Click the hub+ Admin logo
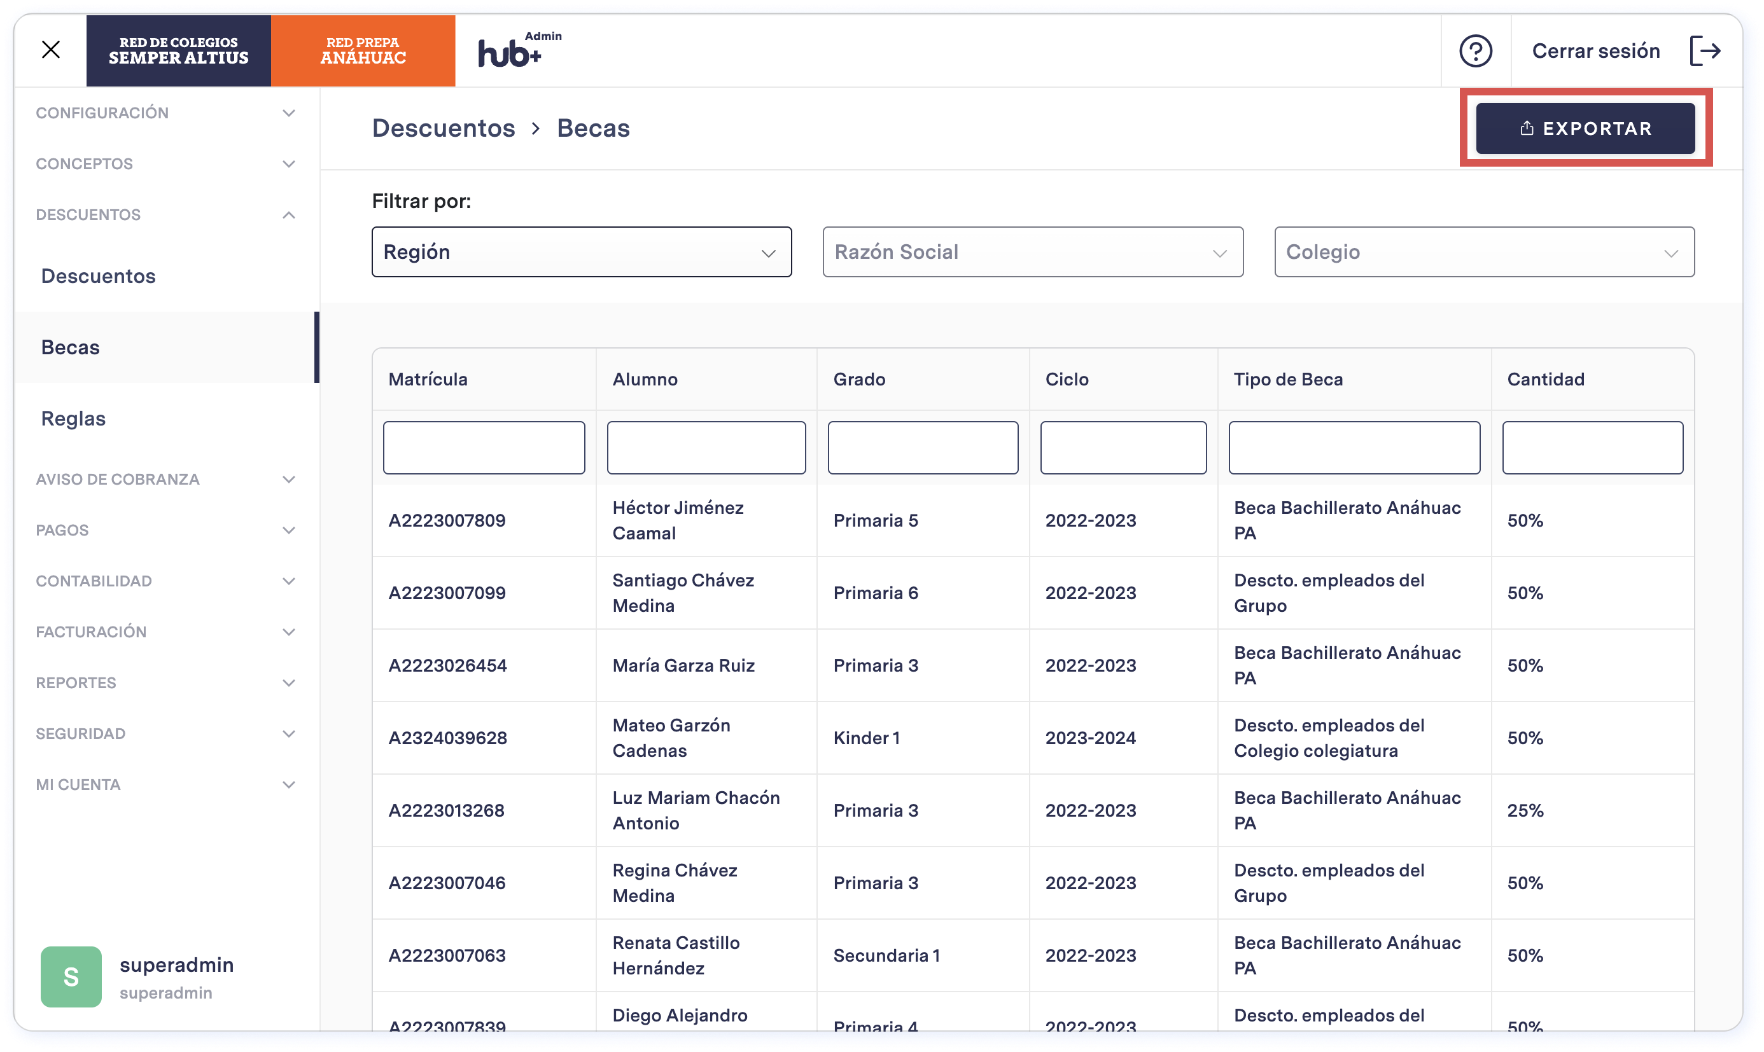Viewport: 1764px width, 1052px height. click(519, 50)
